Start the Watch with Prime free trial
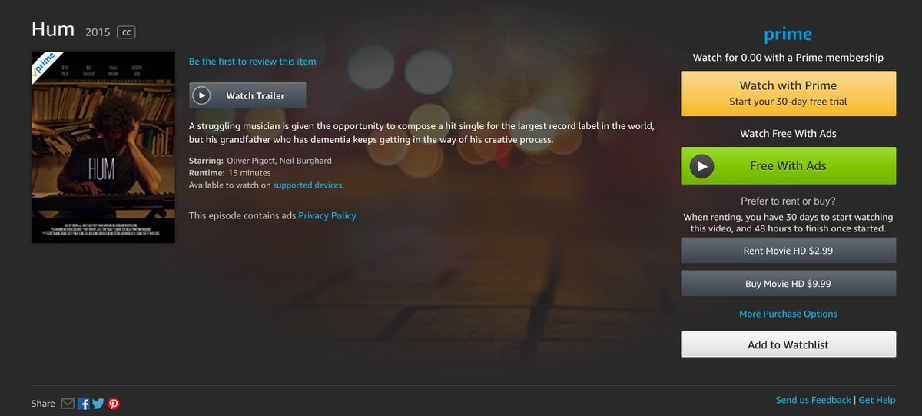 pyautogui.click(x=788, y=93)
